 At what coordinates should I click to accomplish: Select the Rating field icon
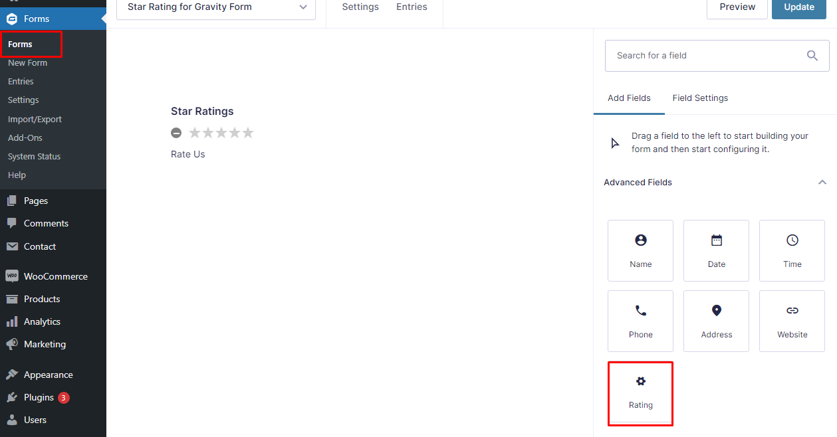tap(640, 393)
